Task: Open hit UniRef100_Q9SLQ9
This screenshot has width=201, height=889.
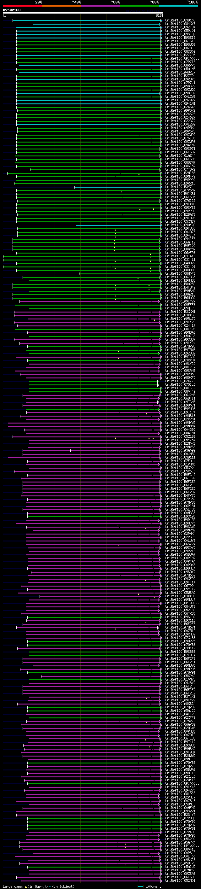Action: [x=180, y=34]
